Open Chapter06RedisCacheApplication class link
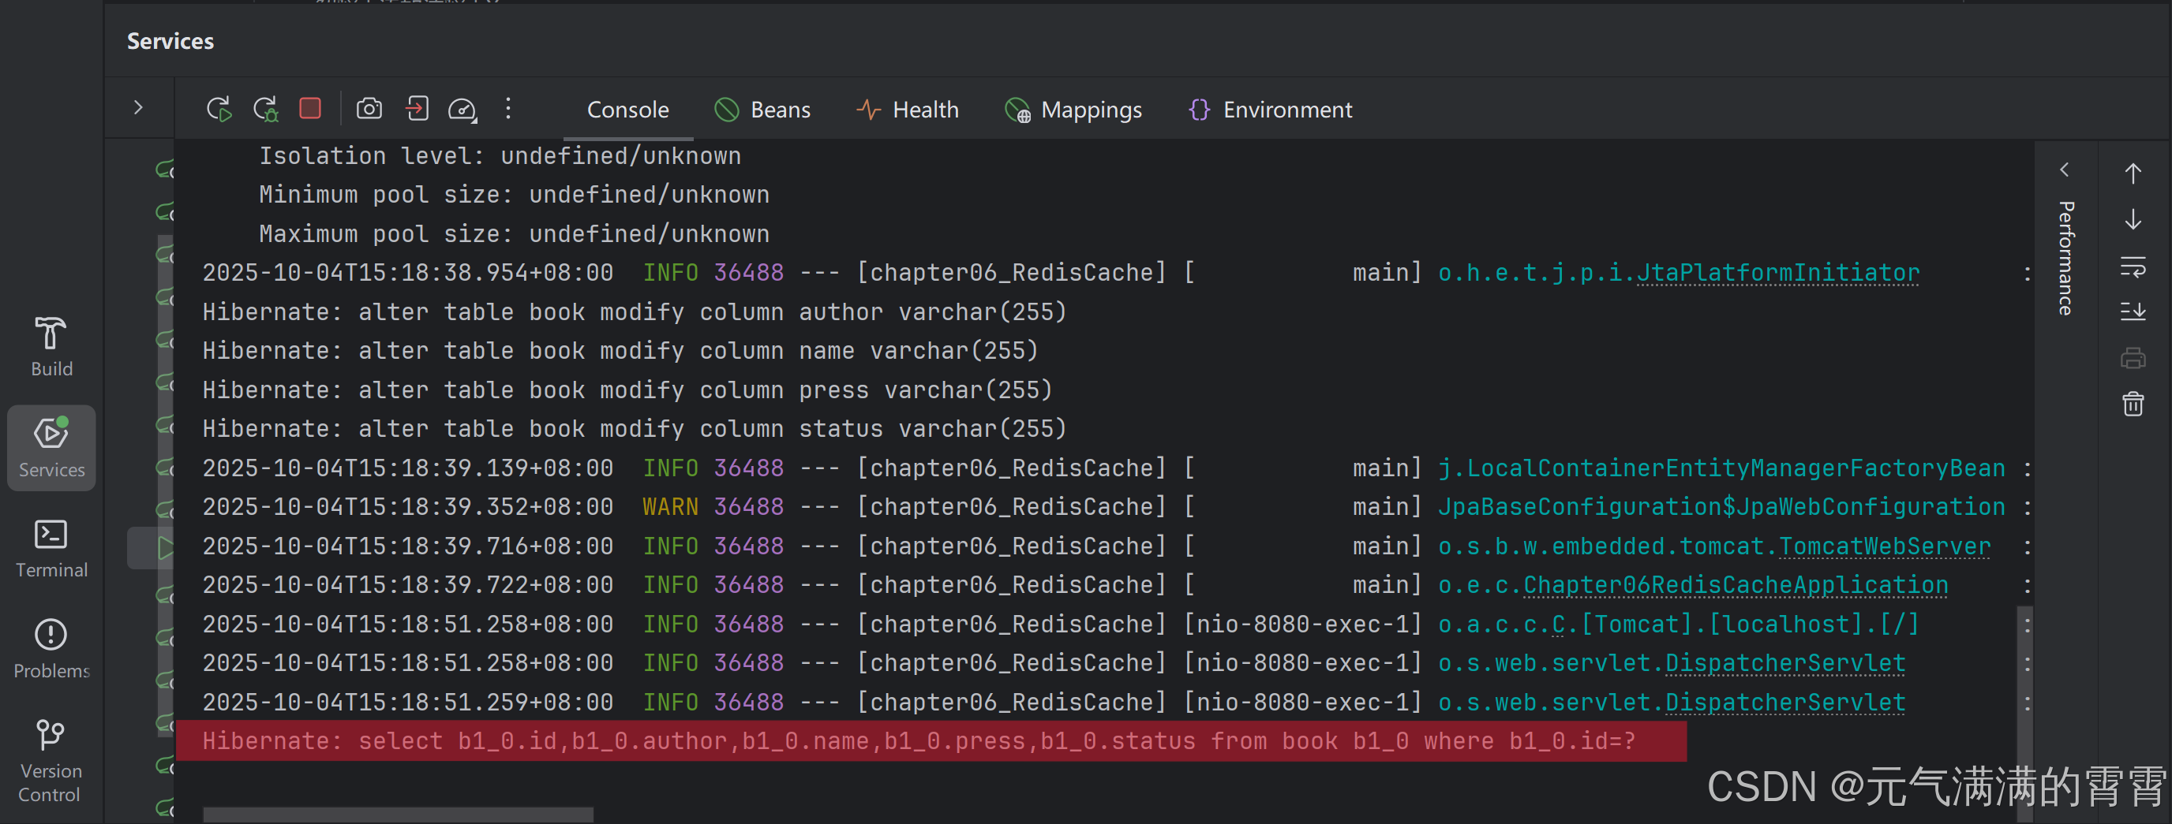The height and width of the screenshot is (824, 2172). point(1736,585)
